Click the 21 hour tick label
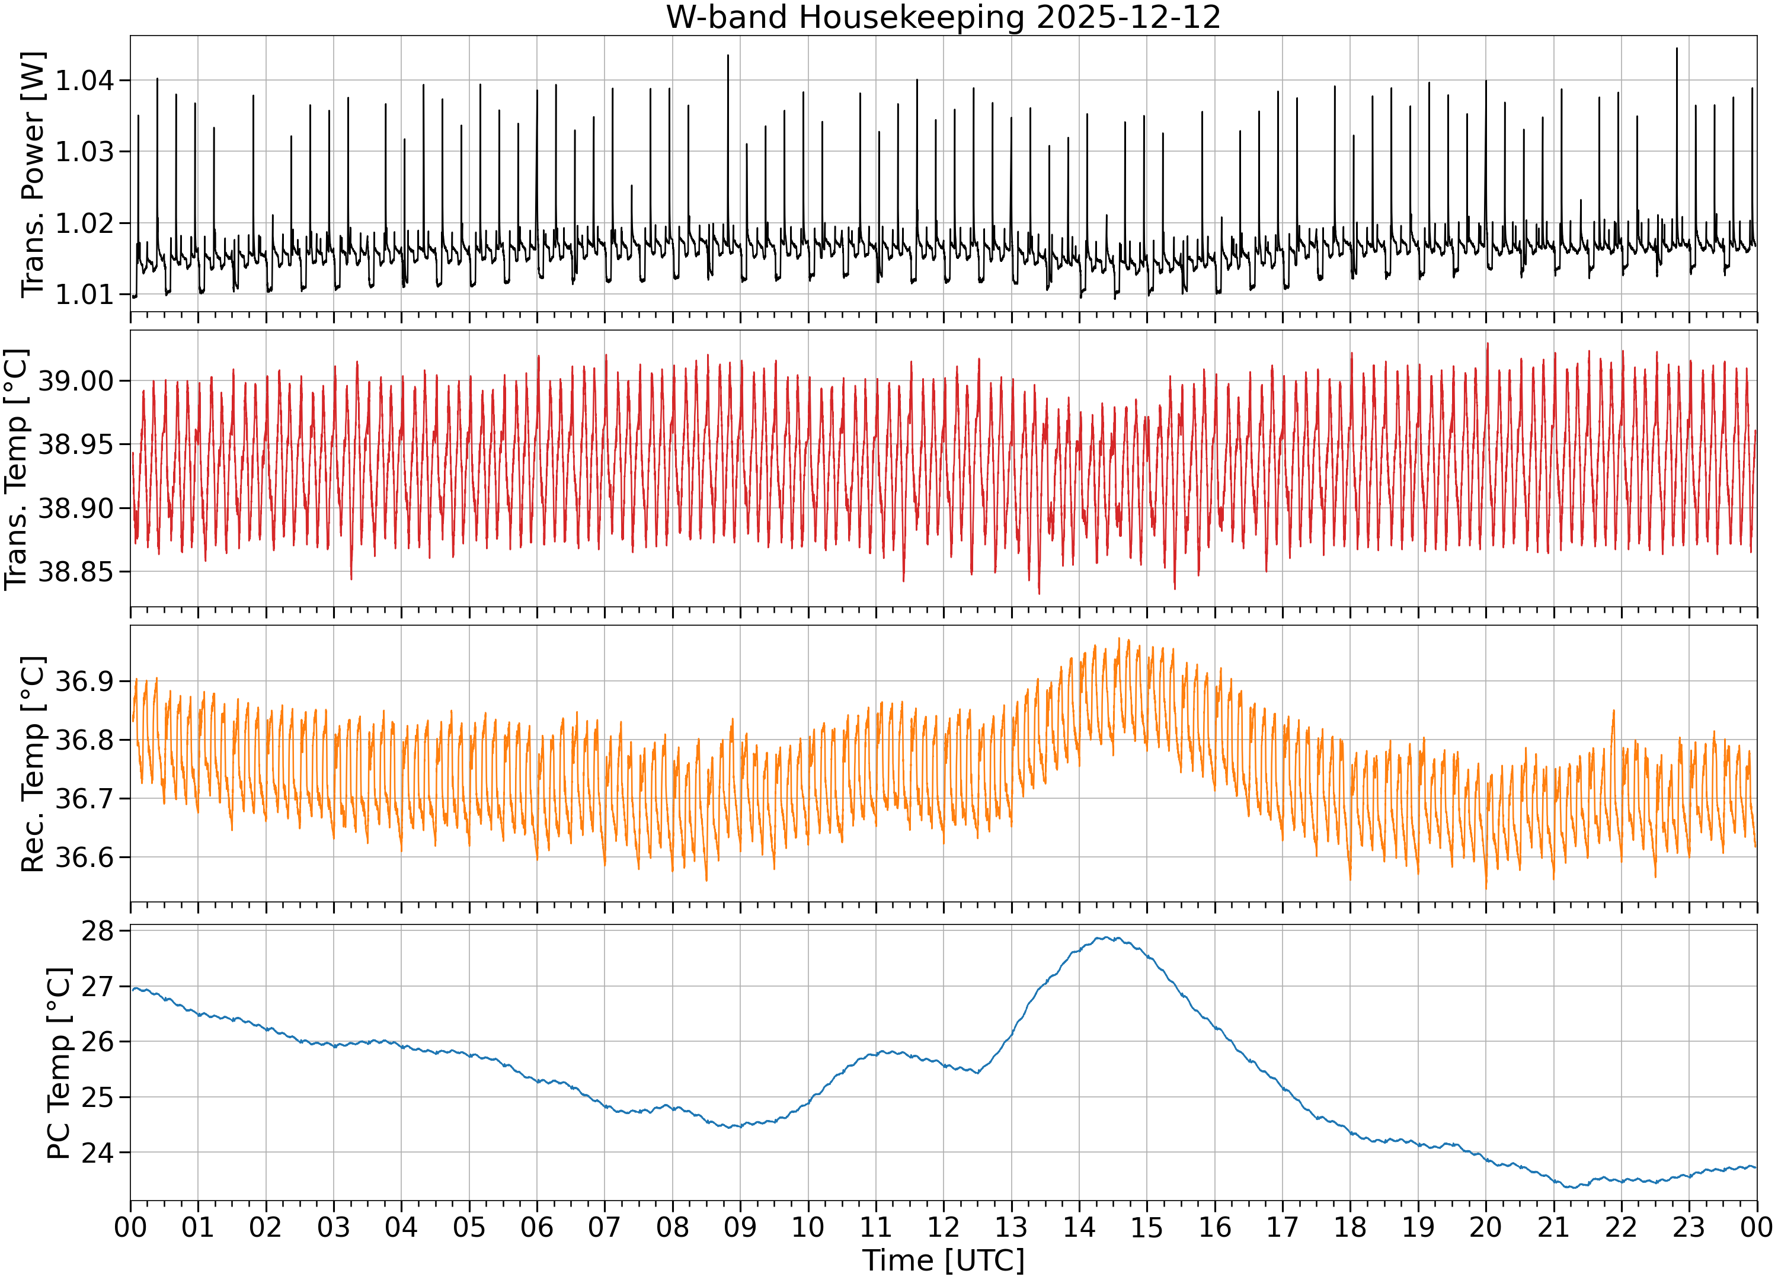The image size is (1778, 1280). point(1553,1227)
